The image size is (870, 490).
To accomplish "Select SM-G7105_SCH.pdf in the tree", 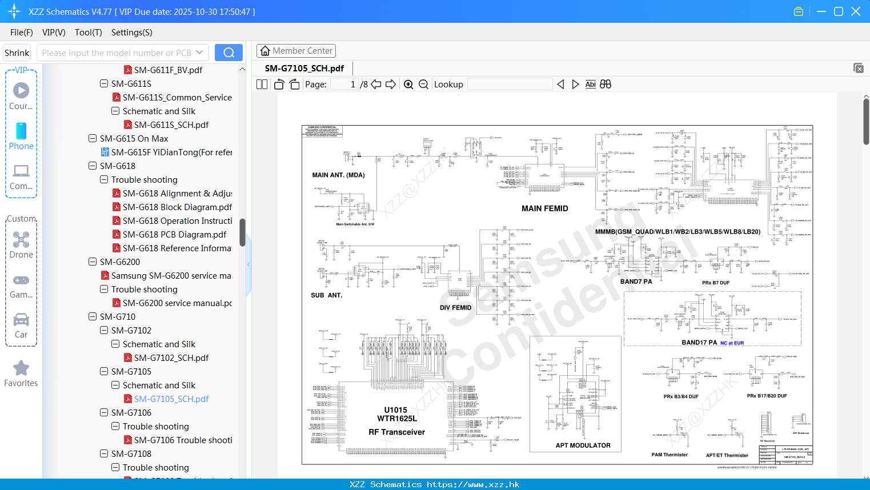I will click(x=171, y=399).
